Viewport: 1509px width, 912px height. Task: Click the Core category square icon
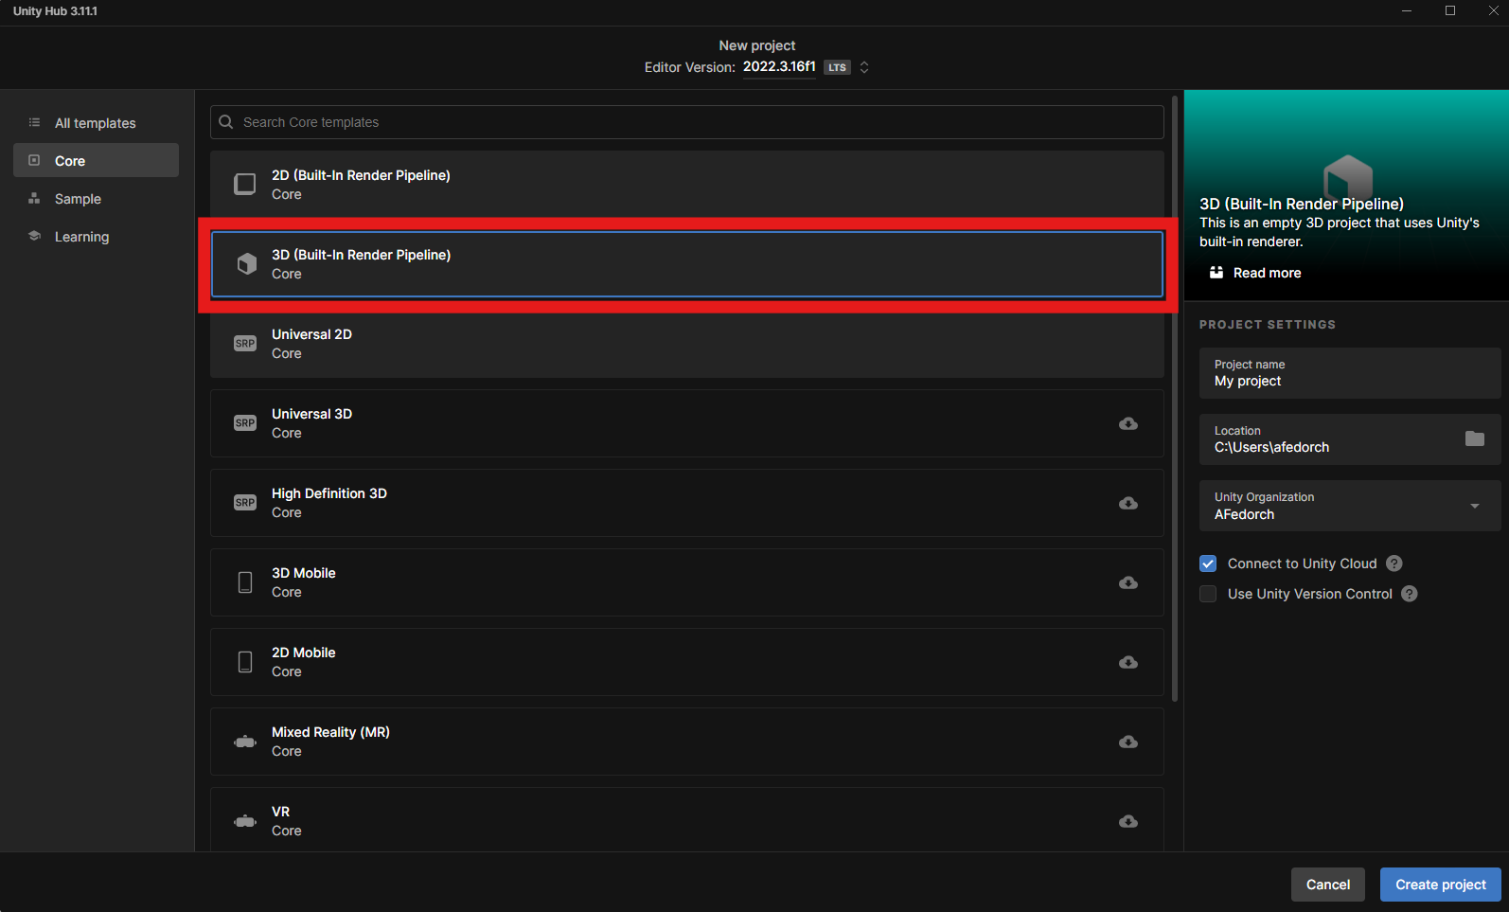(34, 161)
